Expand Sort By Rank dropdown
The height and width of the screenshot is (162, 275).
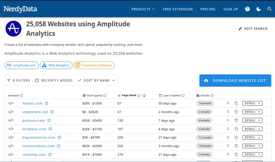pyautogui.click(x=97, y=80)
